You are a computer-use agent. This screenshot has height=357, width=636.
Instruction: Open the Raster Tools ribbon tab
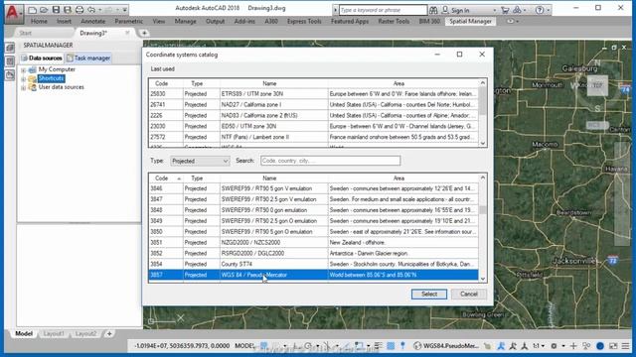pyautogui.click(x=394, y=22)
